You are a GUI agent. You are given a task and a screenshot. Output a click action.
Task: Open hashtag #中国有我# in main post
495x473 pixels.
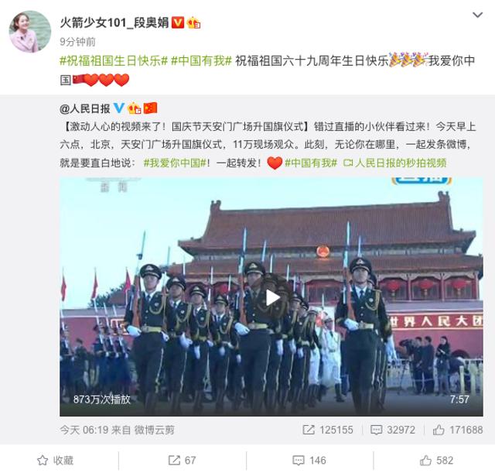tap(201, 60)
